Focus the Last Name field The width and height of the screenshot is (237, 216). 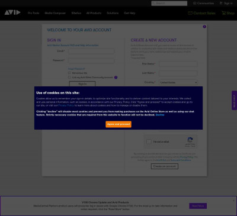(178, 73)
